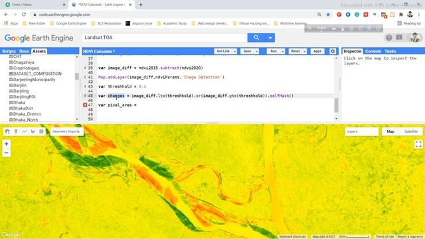Click assets list scrollbar thumb
Viewport: 425px width, 239px height.
[x=77, y=76]
